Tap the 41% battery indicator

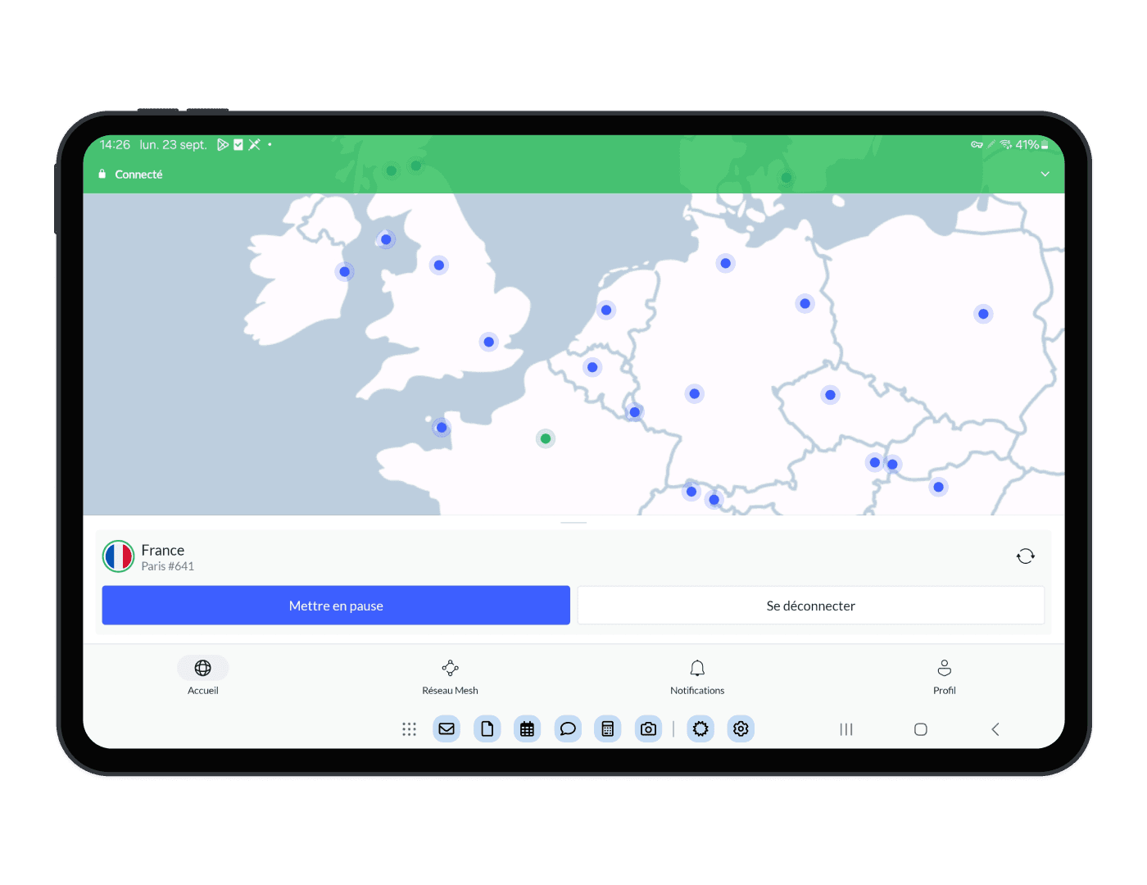[x=1032, y=144]
